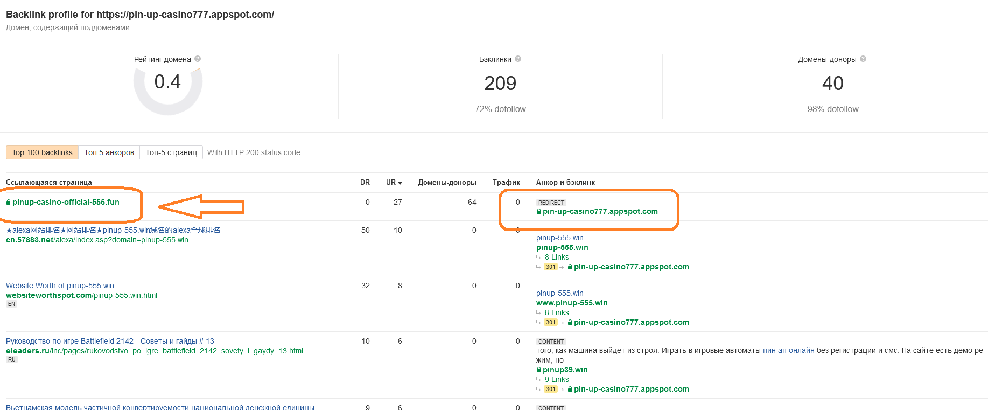The image size is (988, 410).
Task: Open eleaders.ru battlefield page URL
Action: [155, 351]
